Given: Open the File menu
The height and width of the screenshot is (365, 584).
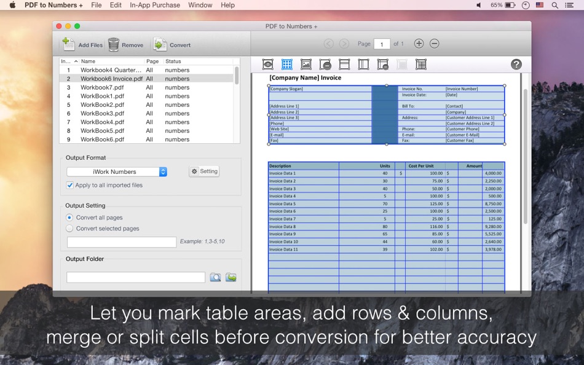Looking at the screenshot, I should [x=96, y=5].
